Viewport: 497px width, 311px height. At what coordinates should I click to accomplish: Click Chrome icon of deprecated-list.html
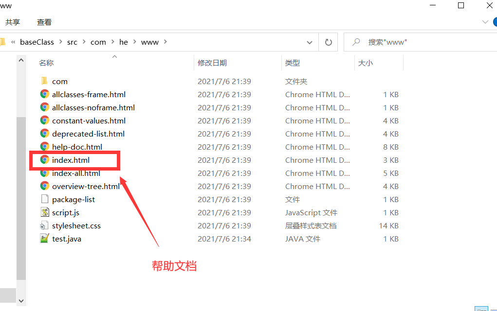pos(45,134)
